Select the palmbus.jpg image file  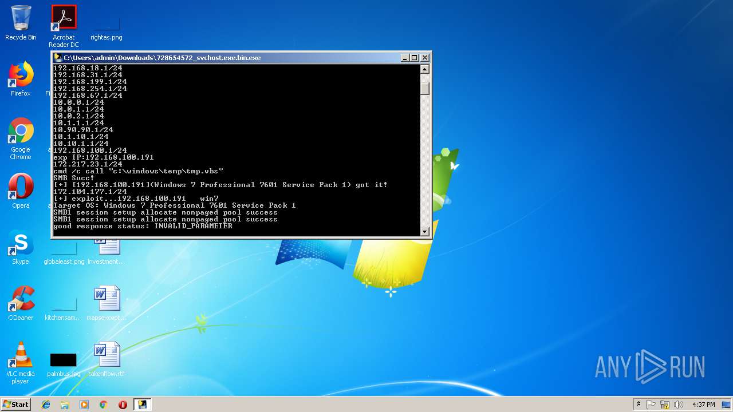pyautogui.click(x=64, y=365)
